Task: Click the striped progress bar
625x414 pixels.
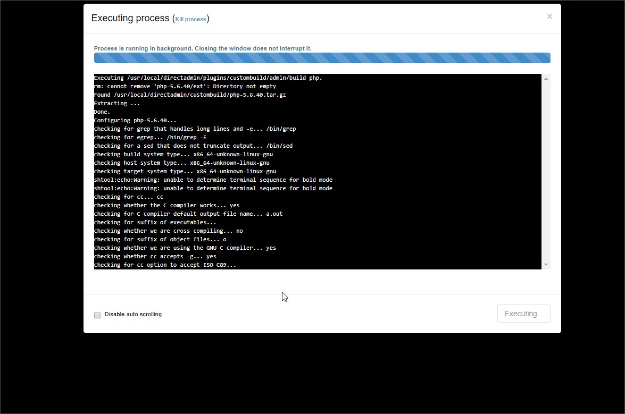Action: (322, 58)
